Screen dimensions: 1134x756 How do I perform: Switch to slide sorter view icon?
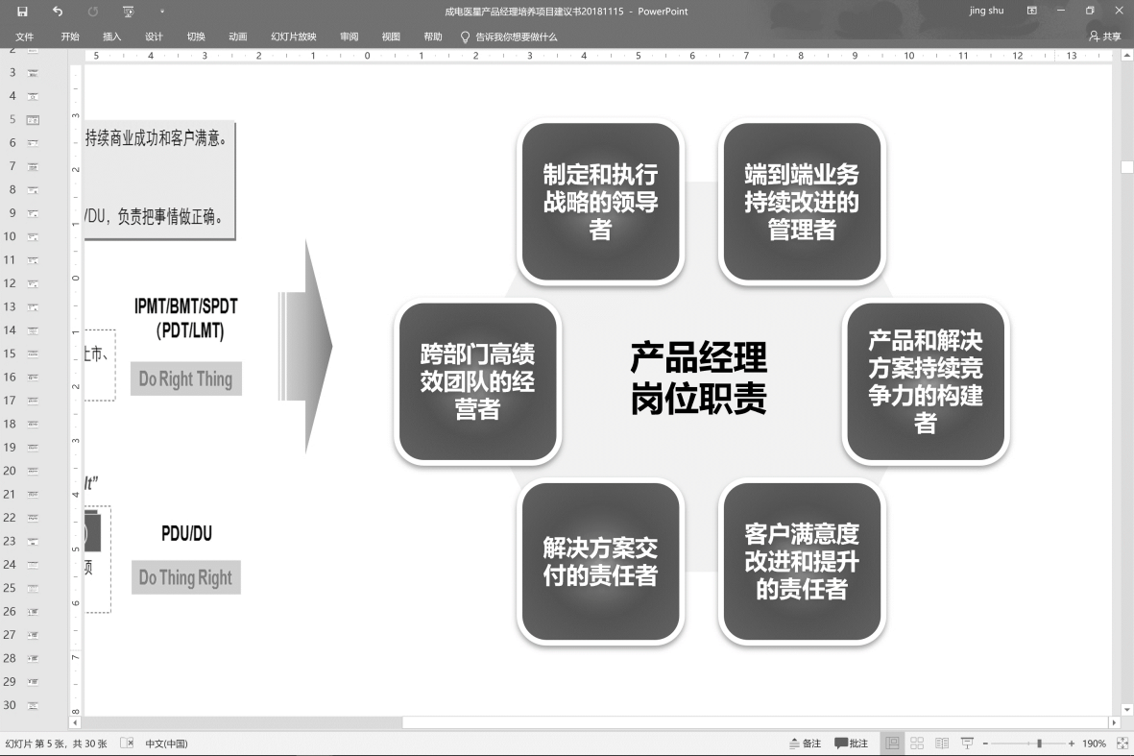917,744
